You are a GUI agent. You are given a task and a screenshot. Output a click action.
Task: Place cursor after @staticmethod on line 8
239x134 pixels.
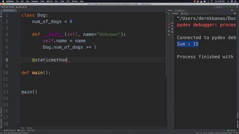click(x=67, y=60)
